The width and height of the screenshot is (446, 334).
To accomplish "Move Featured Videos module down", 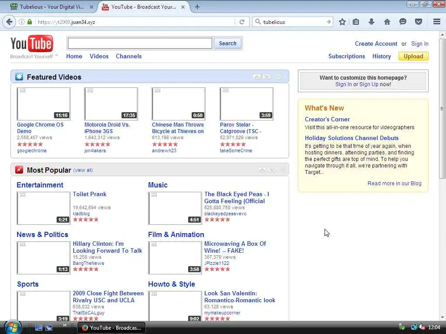I will [x=267, y=77].
